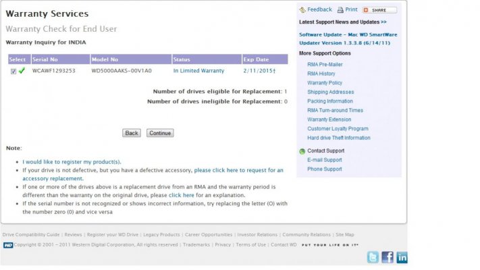Open the RMA Turn-around Times link
The image size is (480, 270).
[x=336, y=111]
